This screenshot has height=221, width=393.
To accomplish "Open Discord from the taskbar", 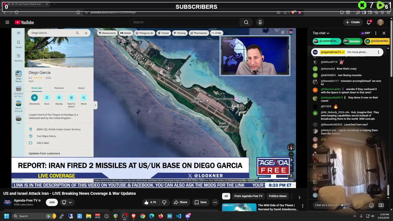I will (x=188, y=216).
